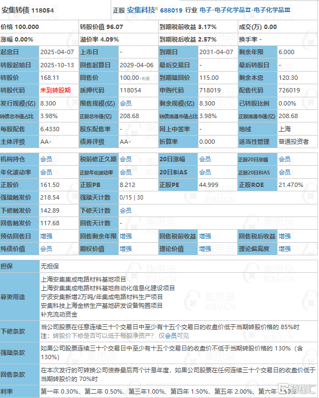Click the 正股20日BIAS 会员 link
Viewport: 319px width, 398px height.
click(285, 172)
